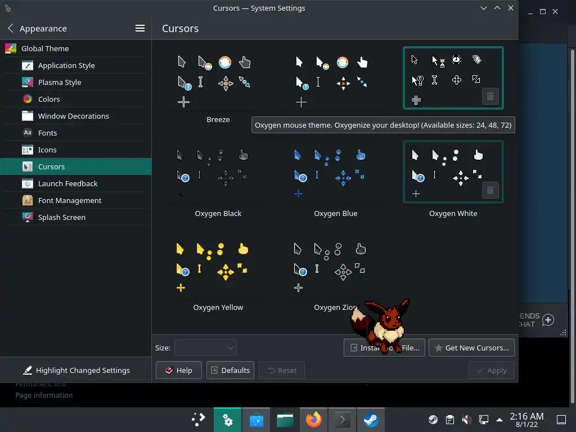Click the Font Management icon
576x432 pixels.
click(28, 201)
